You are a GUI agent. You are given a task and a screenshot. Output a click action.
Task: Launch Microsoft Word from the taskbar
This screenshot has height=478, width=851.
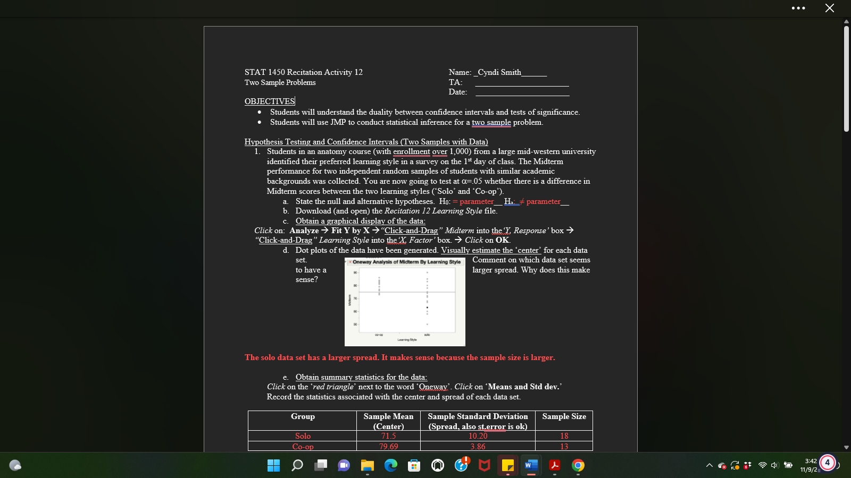531,465
